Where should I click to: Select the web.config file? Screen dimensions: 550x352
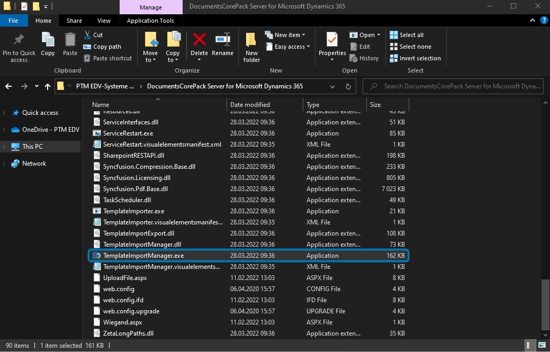[248, 289]
